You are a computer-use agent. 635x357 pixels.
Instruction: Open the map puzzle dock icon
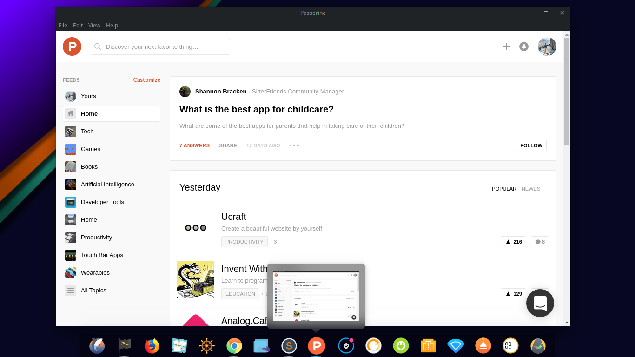pos(179,346)
